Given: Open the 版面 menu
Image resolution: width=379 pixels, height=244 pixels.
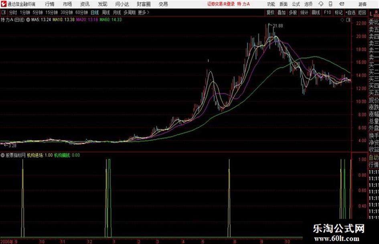Looking at the screenshot, I should tap(283, 4).
